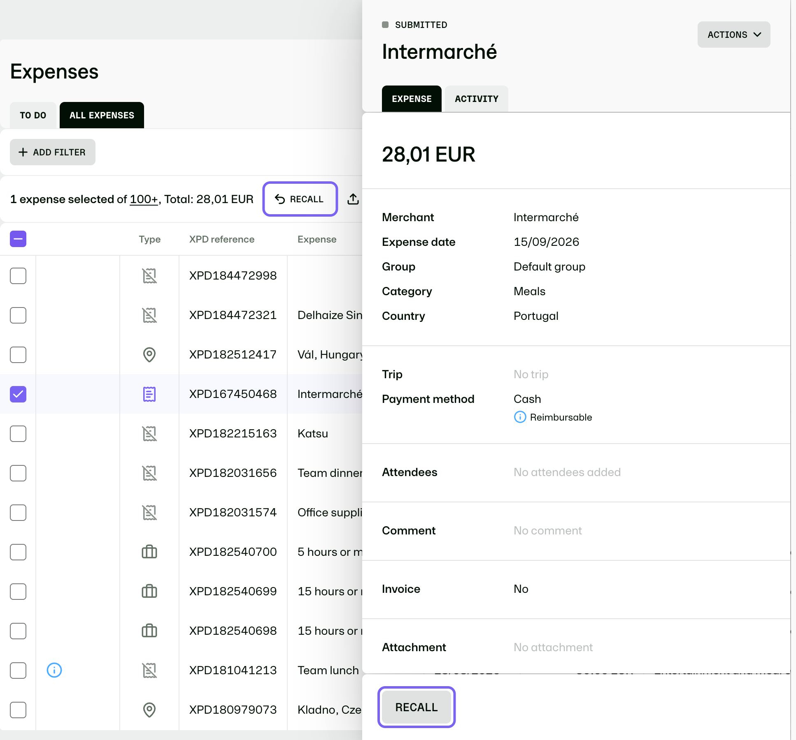Click the Add Filter button
The width and height of the screenshot is (796, 740).
pyautogui.click(x=53, y=152)
